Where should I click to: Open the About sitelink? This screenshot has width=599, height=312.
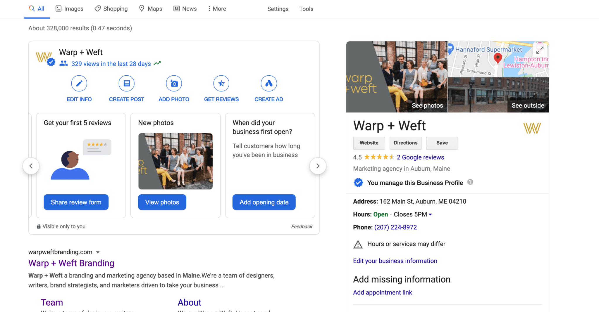(x=190, y=302)
